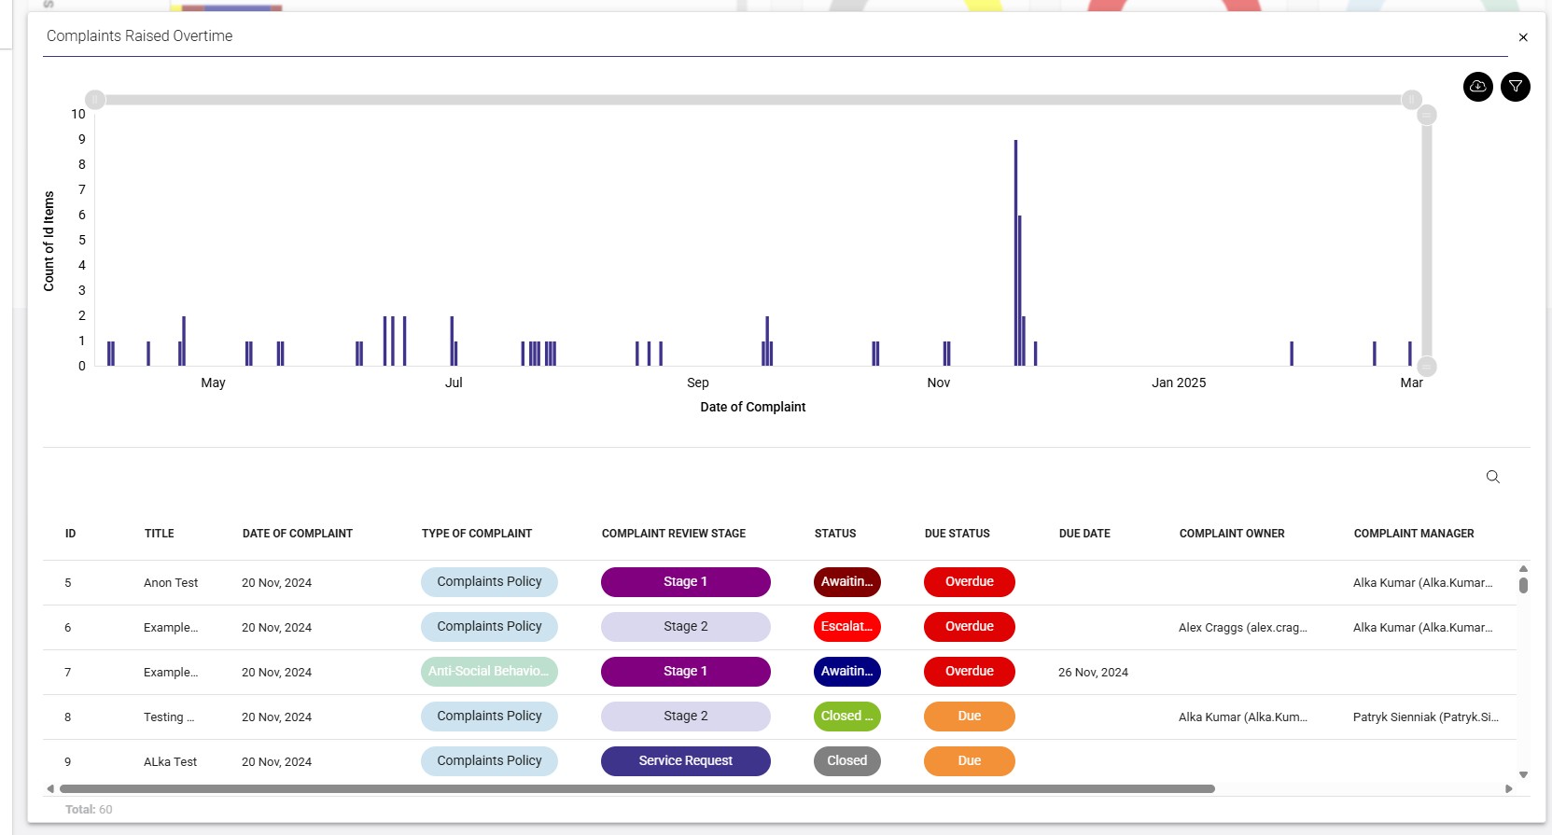1552x835 pixels.
Task: Click table horizontal scrollbar right arrow
Action: pos(1509,788)
